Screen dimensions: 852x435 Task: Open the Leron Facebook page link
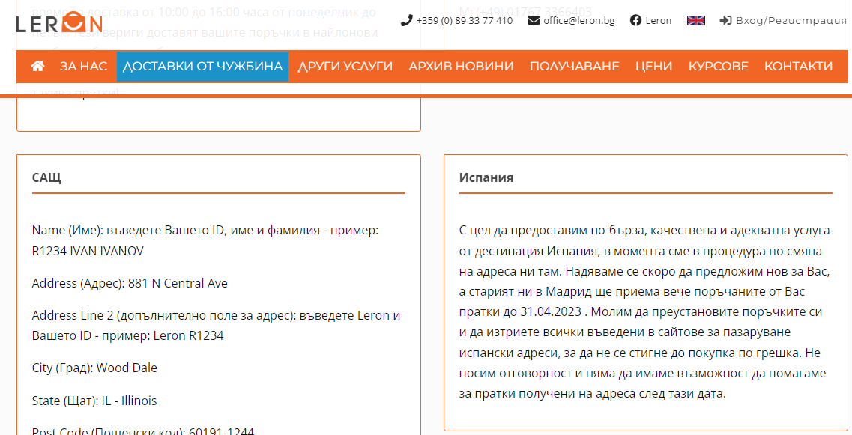click(x=658, y=20)
